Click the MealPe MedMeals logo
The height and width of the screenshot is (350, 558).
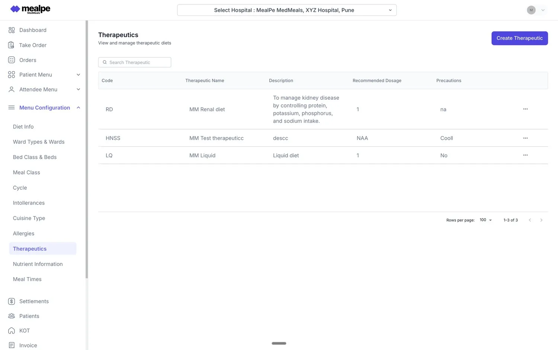(30, 9)
